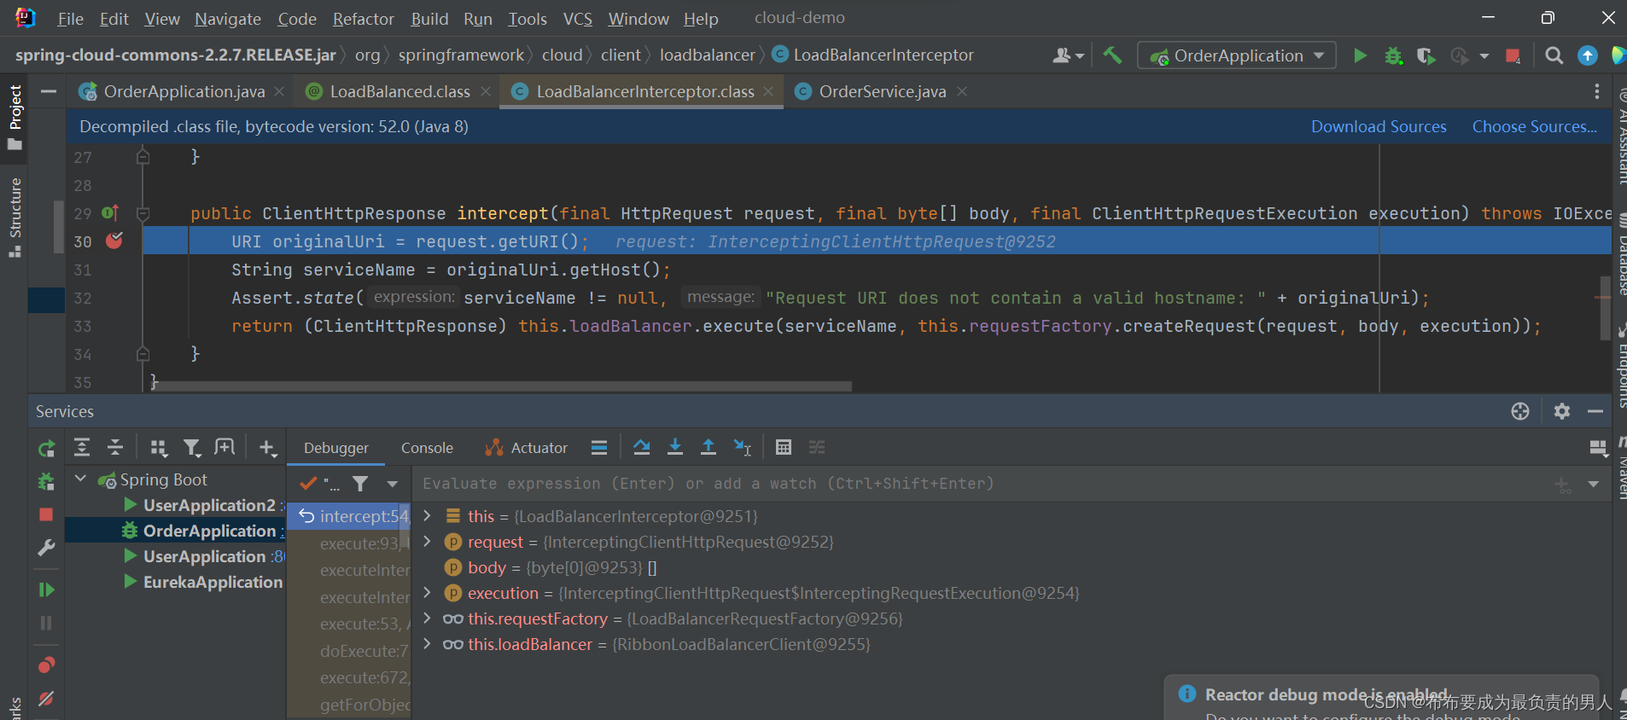The height and width of the screenshot is (720, 1627).
Task: Click the Run to Cursor icon
Action: click(x=742, y=447)
